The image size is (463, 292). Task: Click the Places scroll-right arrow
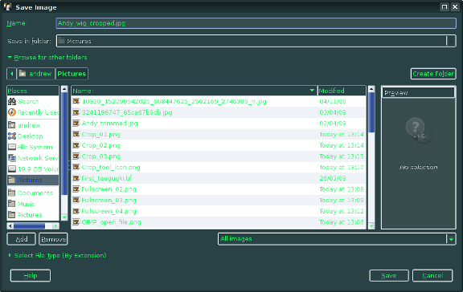tap(55, 226)
